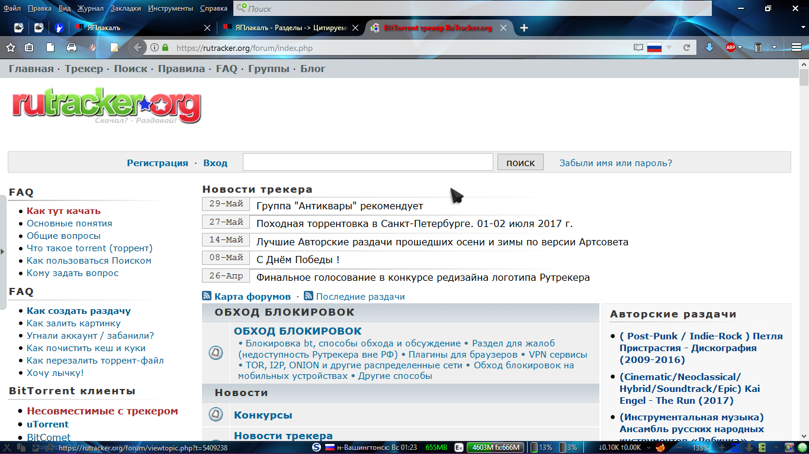Viewport: 809px width, 454px height.
Task: Open Карта форумов link
Action: [252, 297]
